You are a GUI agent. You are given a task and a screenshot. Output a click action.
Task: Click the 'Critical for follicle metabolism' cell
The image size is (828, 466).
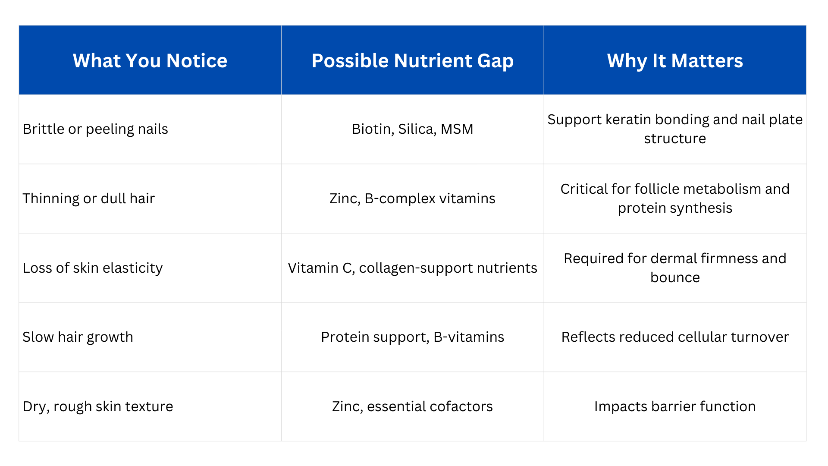click(675, 198)
